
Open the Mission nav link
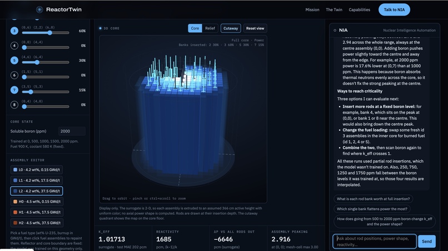[x=312, y=9]
